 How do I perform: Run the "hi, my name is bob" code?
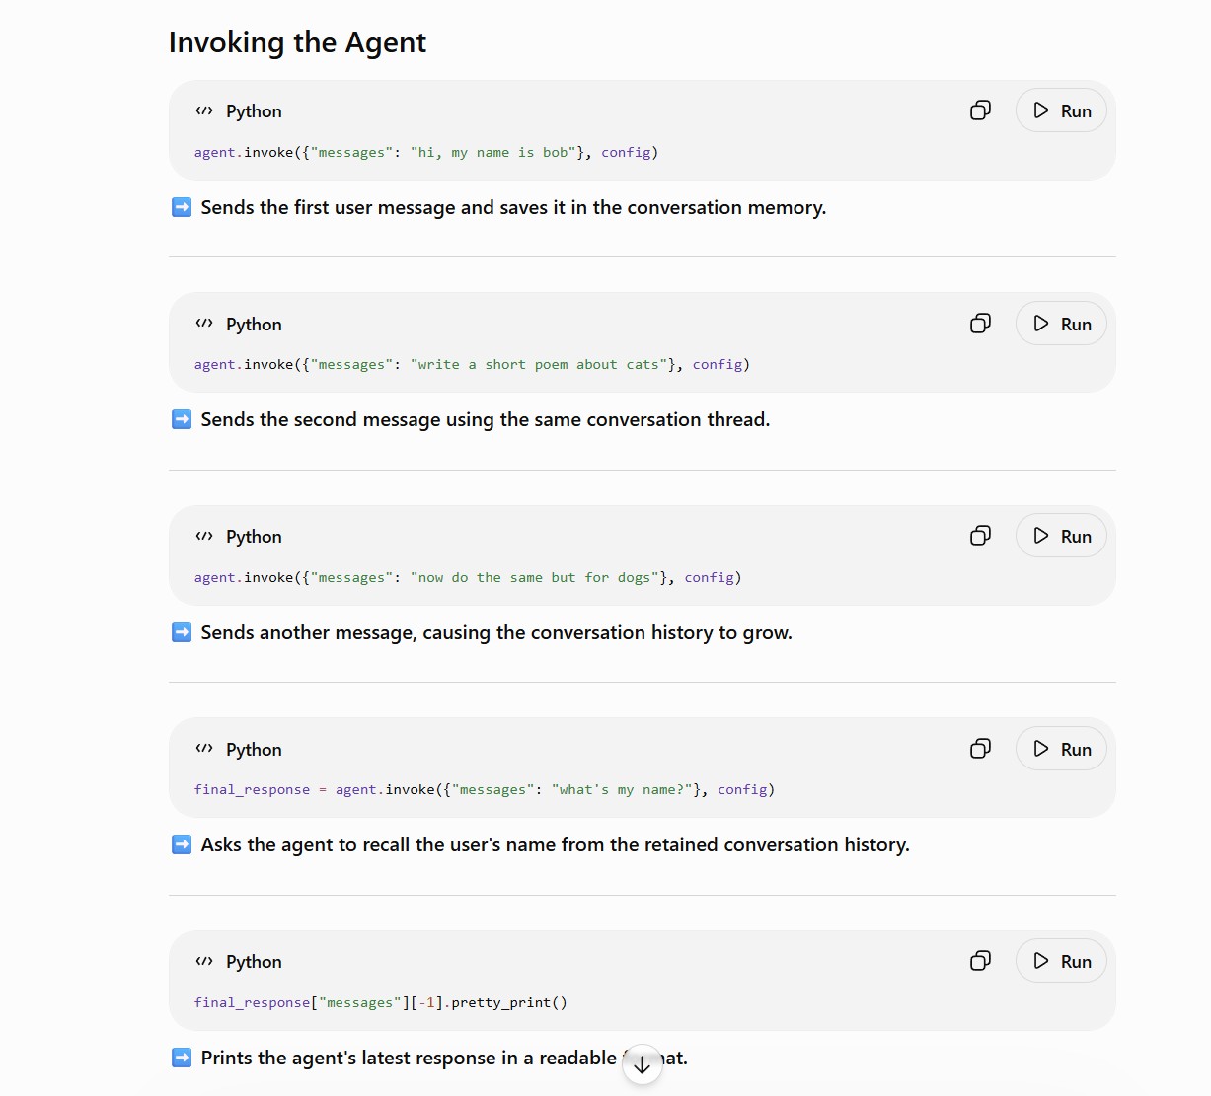pos(1061,110)
